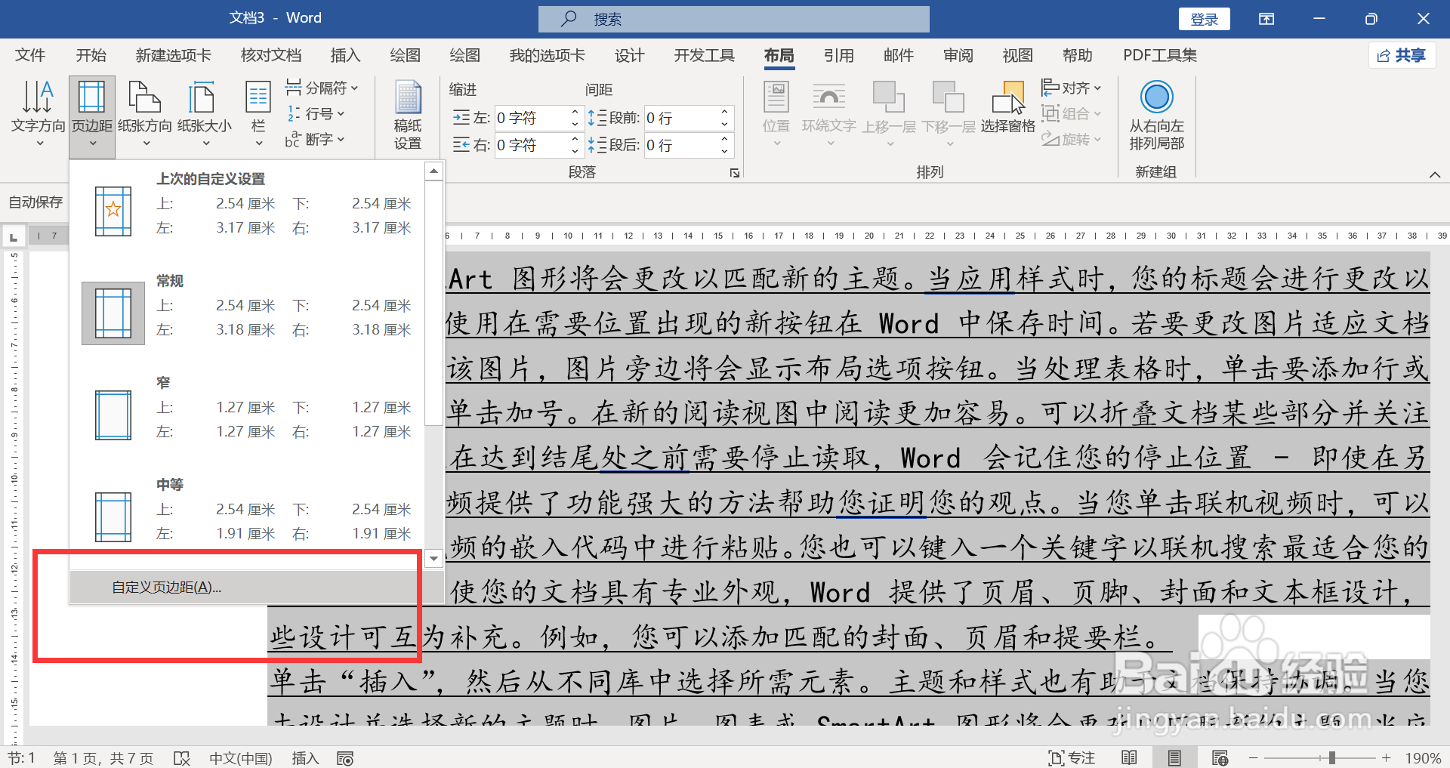The height and width of the screenshot is (768, 1450).
Task: Click the spacing before (段前) field
Action: click(680, 118)
